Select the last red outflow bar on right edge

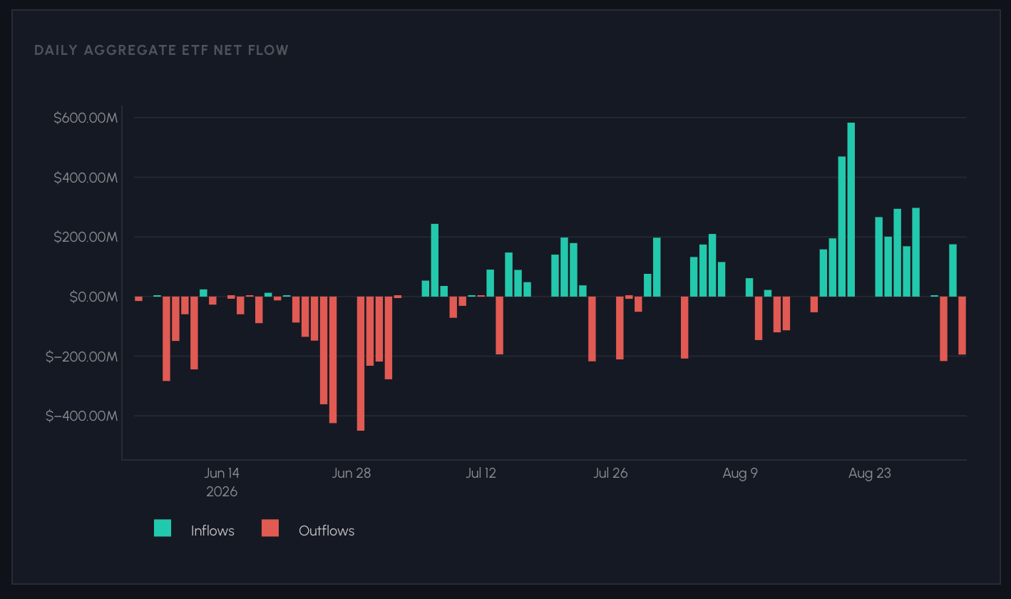(x=962, y=326)
